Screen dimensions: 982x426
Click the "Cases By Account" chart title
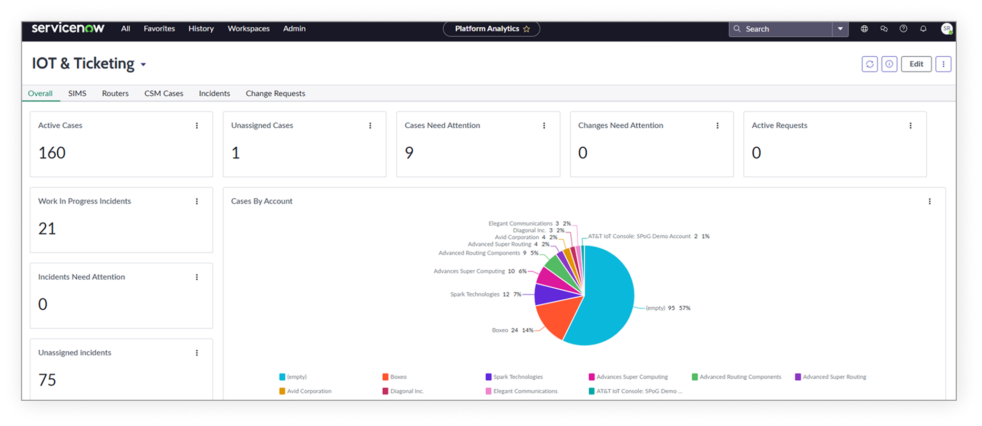[262, 201]
